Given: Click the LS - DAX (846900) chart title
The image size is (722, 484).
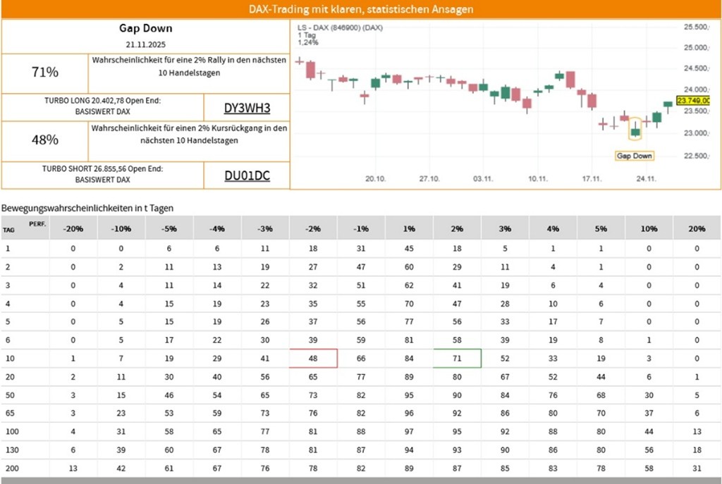Looking at the screenshot, I should coord(340,28).
